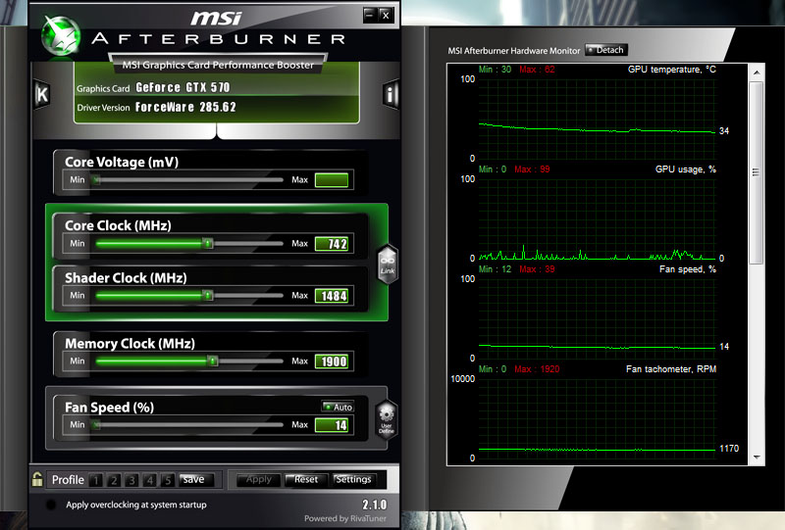Open the User Define fan settings
785x530 pixels.
[x=387, y=420]
